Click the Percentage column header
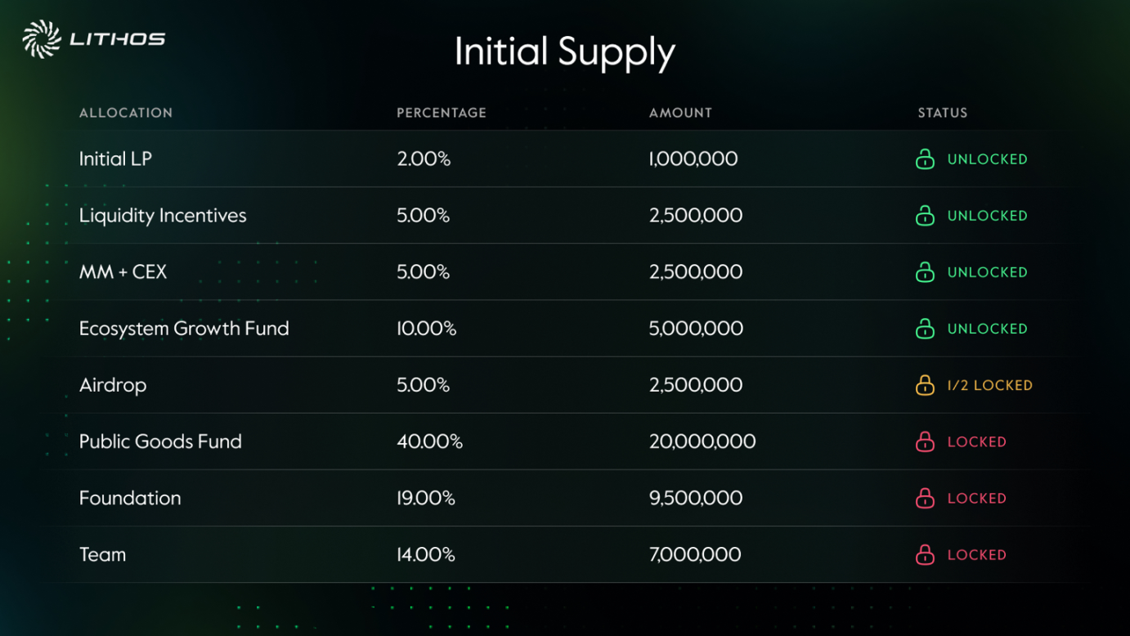This screenshot has height=636, width=1130. click(442, 113)
